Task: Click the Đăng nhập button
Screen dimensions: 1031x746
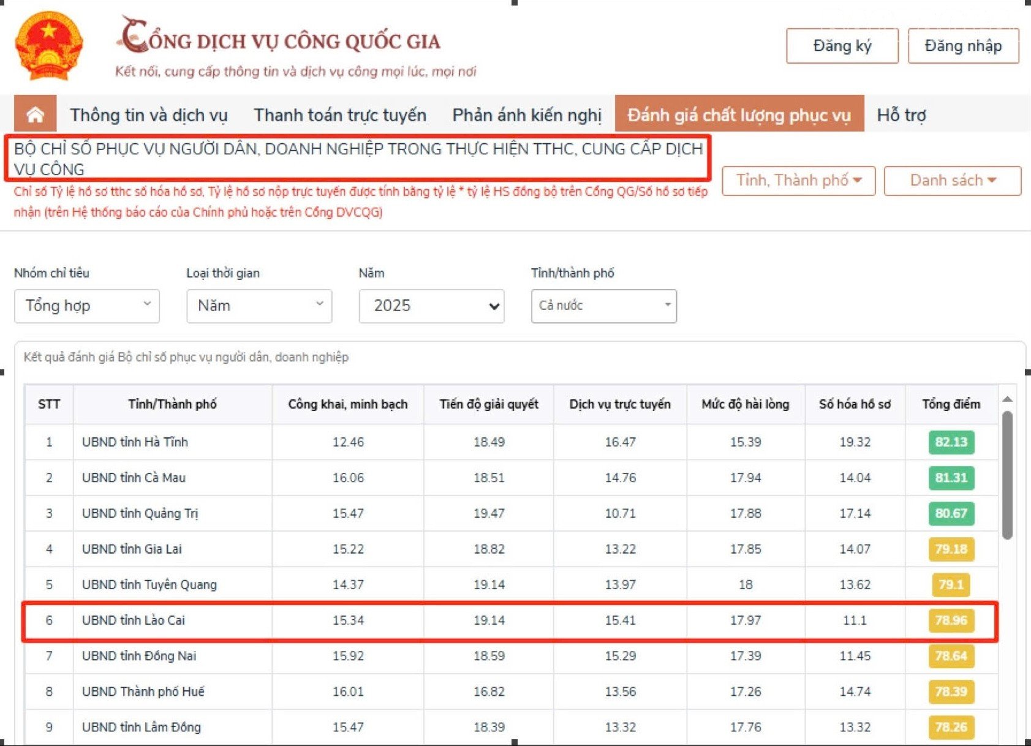Action: pos(963,46)
